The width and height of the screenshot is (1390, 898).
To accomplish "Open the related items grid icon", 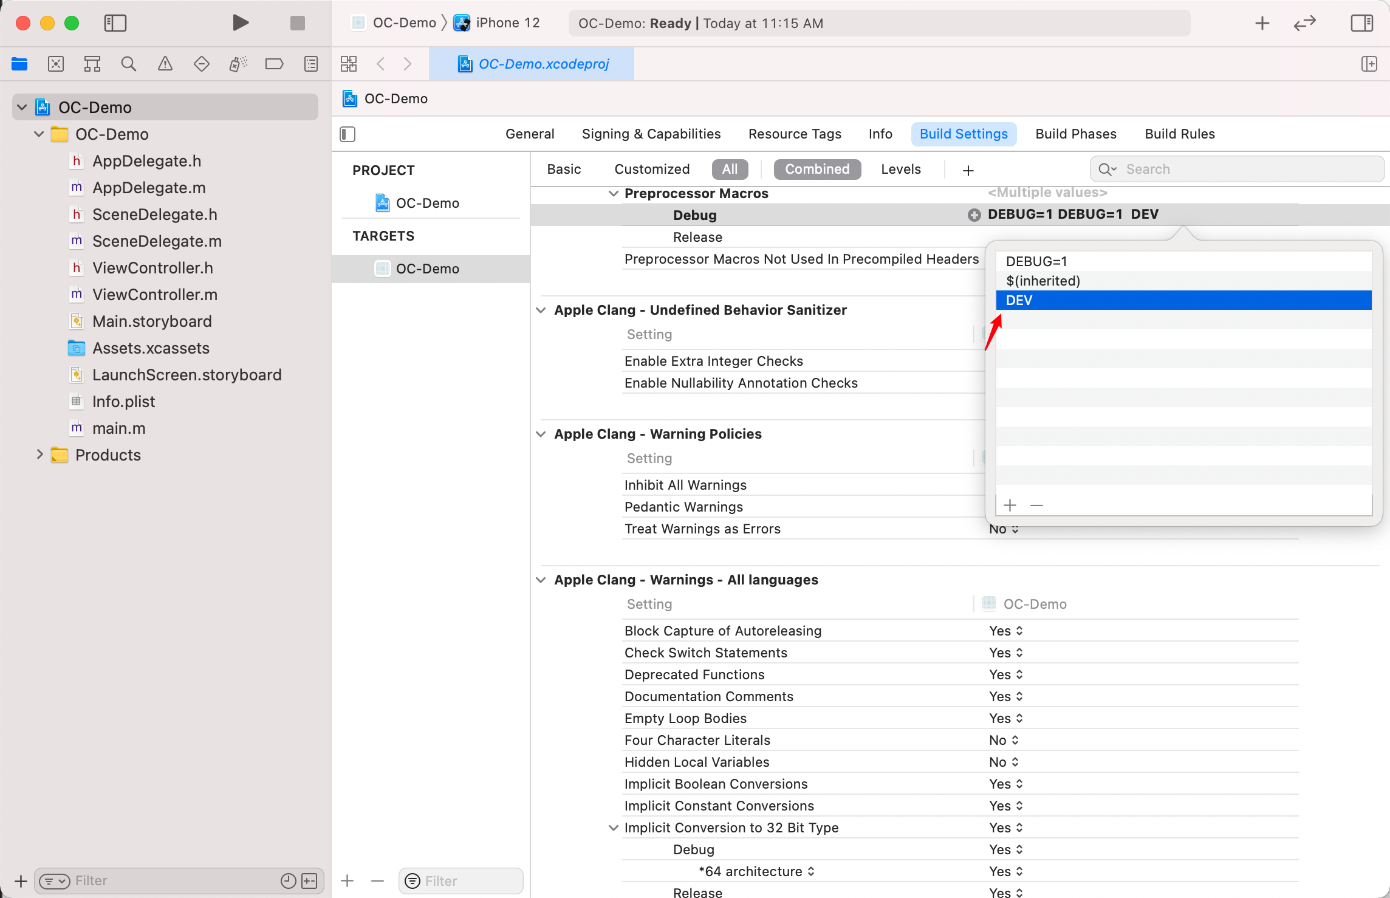I will point(349,64).
